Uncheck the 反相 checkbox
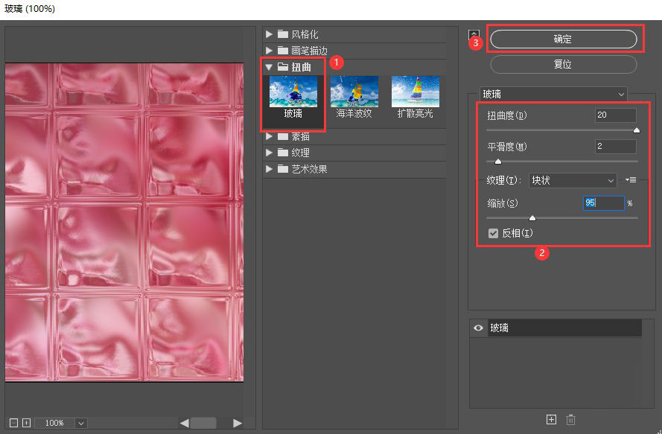Screen dimensions: 662x434 [493, 233]
